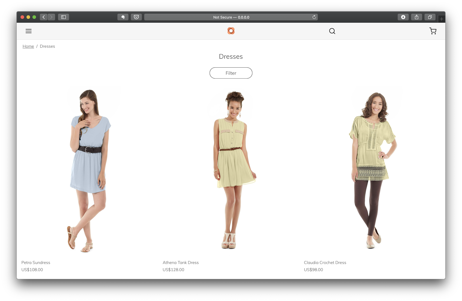
Task: Click the US$108.00 price
Action: [x=32, y=270]
